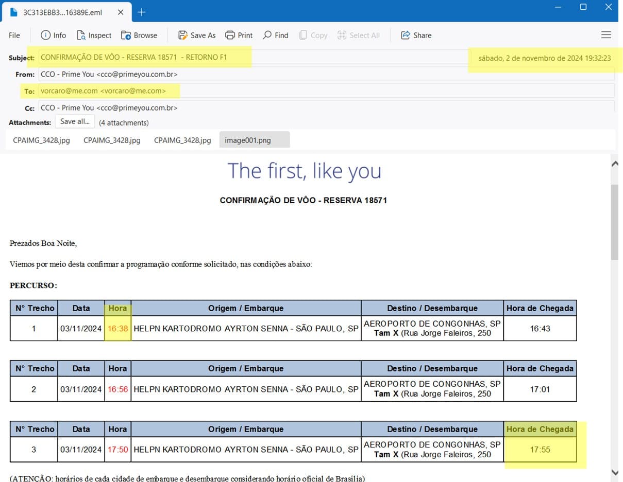The height and width of the screenshot is (482, 623).
Task: Click Save As in toolbar
Action: click(x=197, y=35)
